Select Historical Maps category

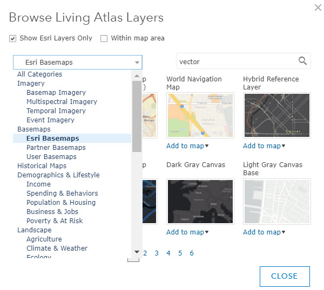point(42,165)
